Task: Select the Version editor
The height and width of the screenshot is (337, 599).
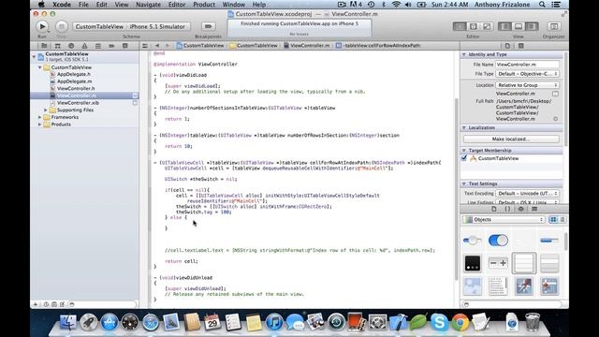Action: pyautogui.click(x=487, y=26)
